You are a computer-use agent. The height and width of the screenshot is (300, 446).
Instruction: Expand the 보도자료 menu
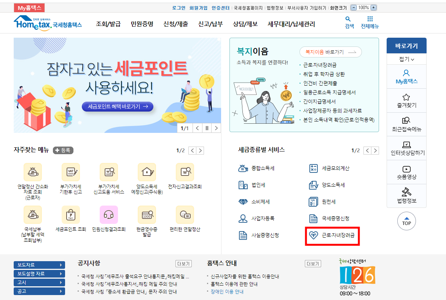pyautogui.click(x=39, y=265)
